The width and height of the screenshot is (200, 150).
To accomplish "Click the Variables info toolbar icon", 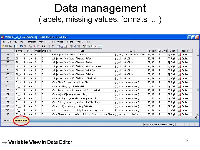I will click(x=38, y=46).
